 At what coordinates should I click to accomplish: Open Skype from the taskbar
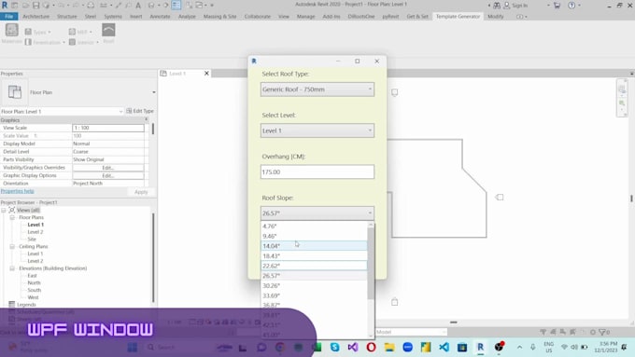click(334, 347)
